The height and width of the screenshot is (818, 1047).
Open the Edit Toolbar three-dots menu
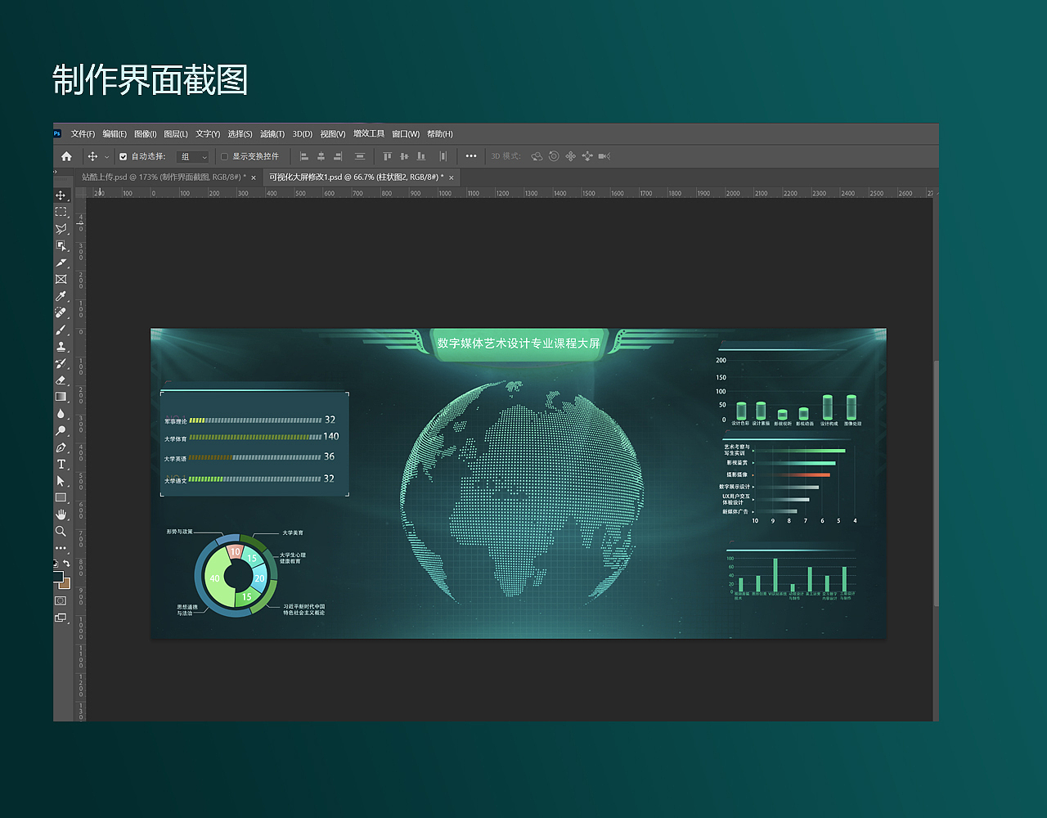pos(61,548)
